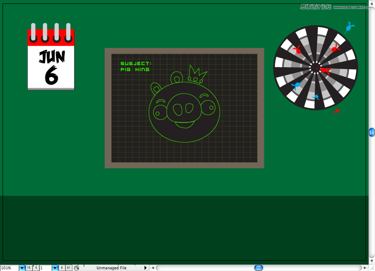Select the red dart at the bullseye
The height and width of the screenshot is (271, 375).
point(324,70)
